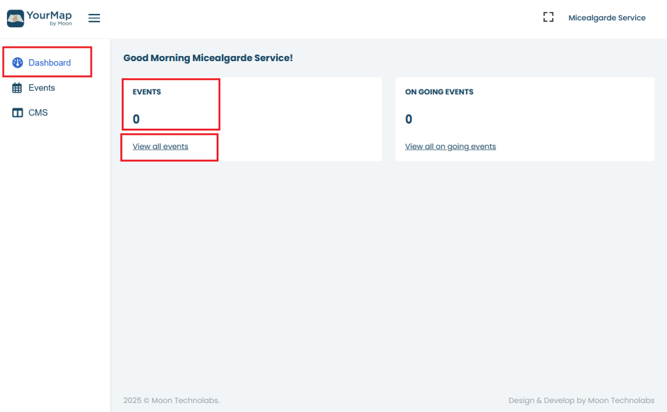Click the Events calendar icon in sidebar
Viewport: 667px width, 412px height.
tap(18, 88)
